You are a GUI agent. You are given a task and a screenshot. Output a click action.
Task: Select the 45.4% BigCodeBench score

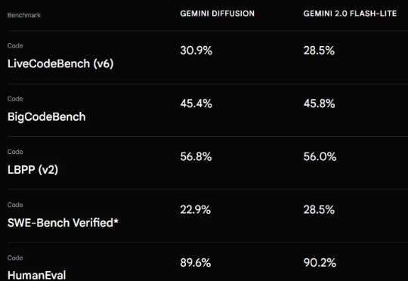coord(196,103)
